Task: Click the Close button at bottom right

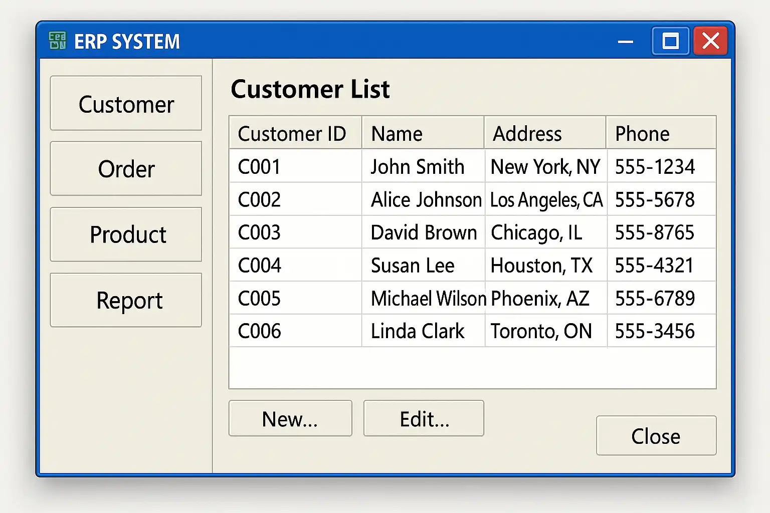Action: [656, 436]
